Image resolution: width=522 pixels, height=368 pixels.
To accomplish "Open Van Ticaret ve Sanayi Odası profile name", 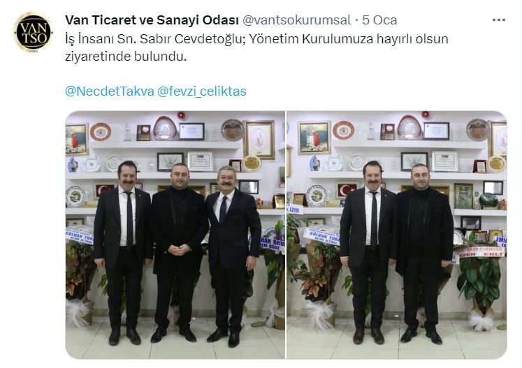I will click(152, 20).
